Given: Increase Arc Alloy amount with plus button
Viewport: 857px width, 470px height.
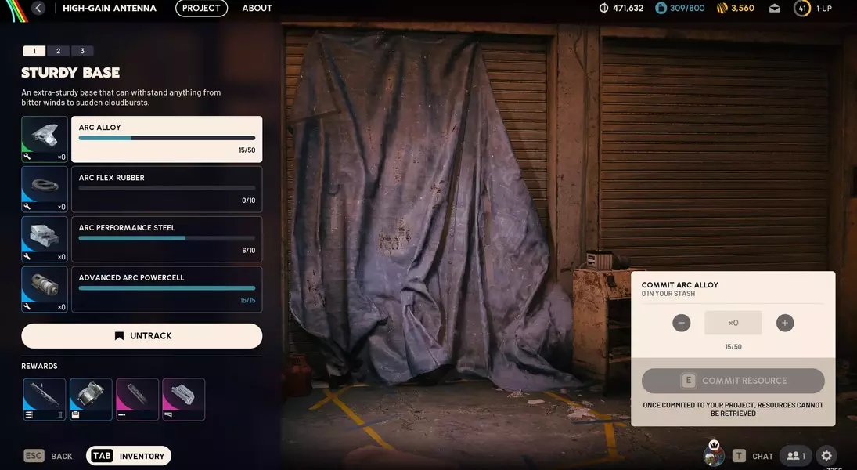Looking at the screenshot, I should coord(785,323).
